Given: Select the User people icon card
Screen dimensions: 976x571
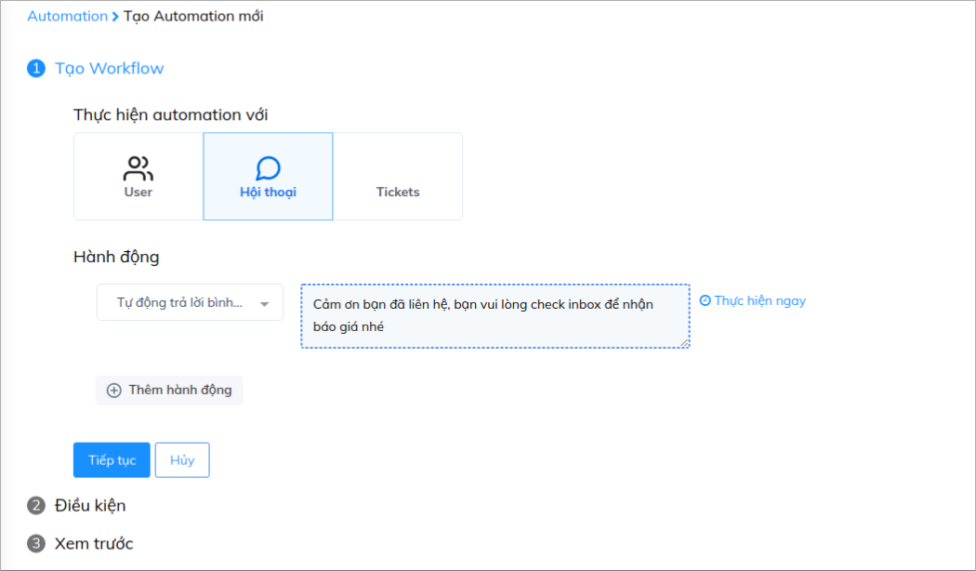Looking at the screenshot, I should pyautogui.click(x=138, y=176).
